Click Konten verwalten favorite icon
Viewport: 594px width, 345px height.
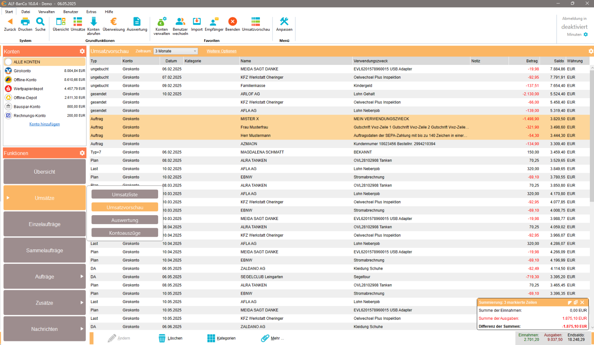[x=162, y=22]
